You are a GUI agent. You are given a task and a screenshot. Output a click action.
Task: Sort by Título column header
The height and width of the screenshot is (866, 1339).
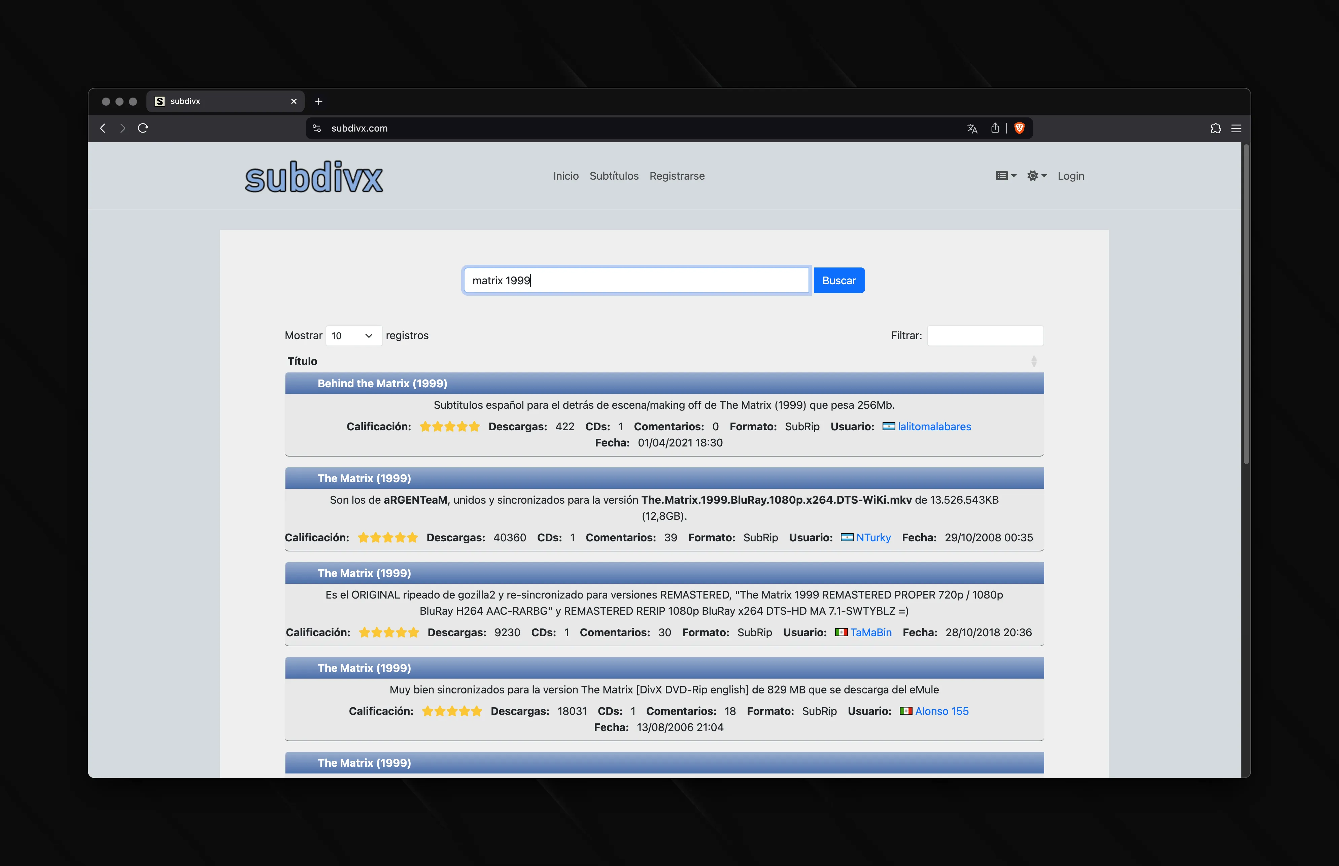tap(302, 361)
